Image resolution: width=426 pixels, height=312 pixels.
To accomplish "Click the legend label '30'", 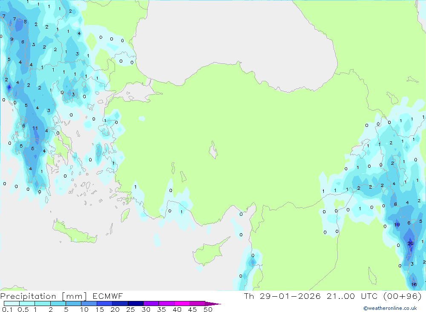I will (146, 309).
